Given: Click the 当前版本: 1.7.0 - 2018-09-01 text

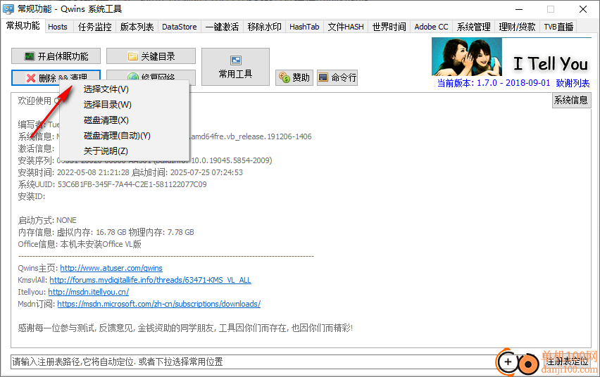Looking at the screenshot, I should [x=494, y=83].
